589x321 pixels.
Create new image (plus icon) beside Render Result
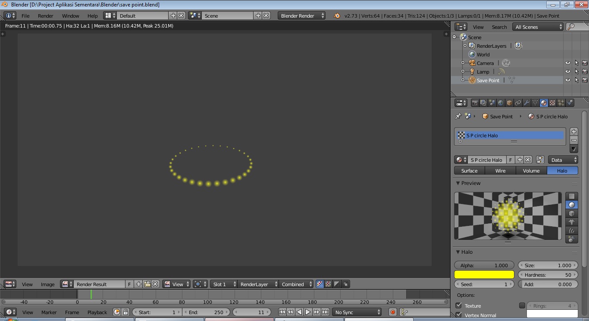[138, 284]
